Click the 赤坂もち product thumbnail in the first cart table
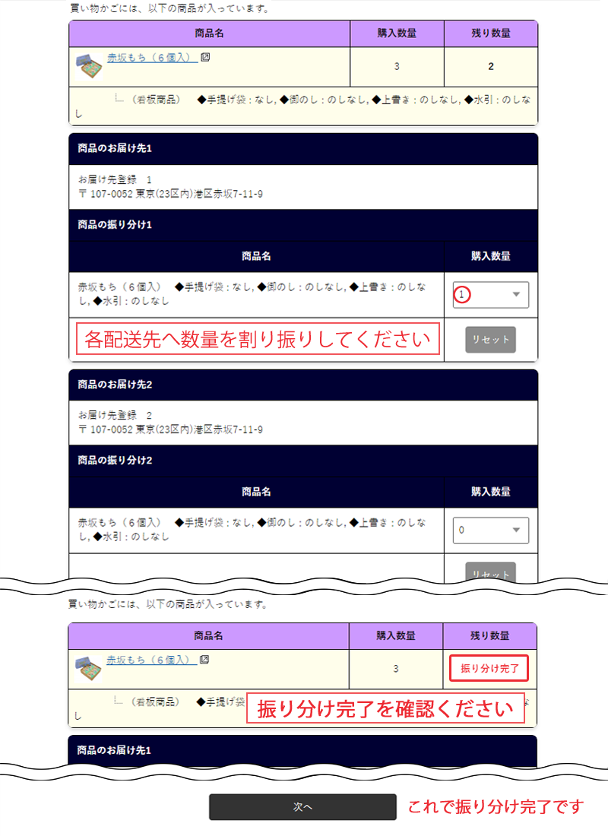 tap(90, 65)
